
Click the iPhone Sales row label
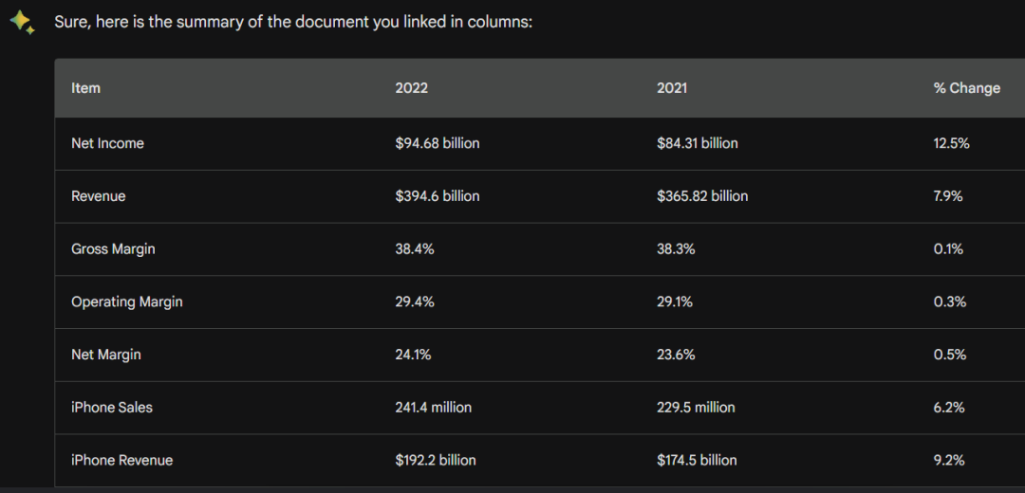point(112,408)
